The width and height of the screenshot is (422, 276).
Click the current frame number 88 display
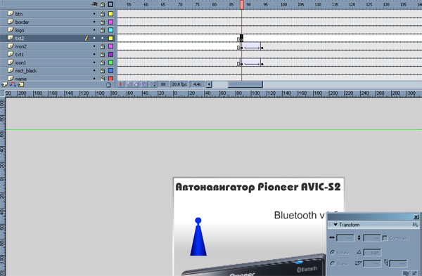163,84
